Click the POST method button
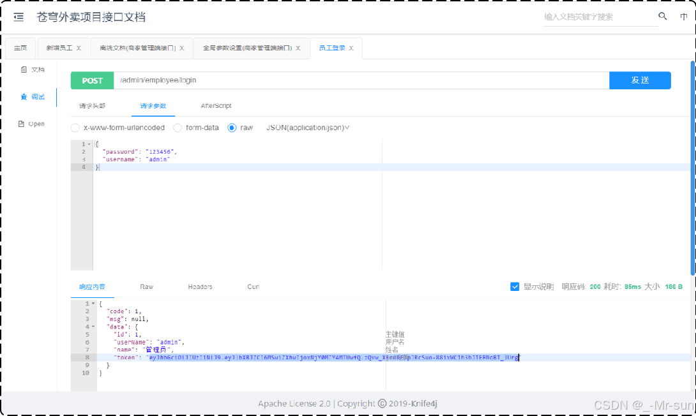This screenshot has height=416, width=696. (x=93, y=80)
